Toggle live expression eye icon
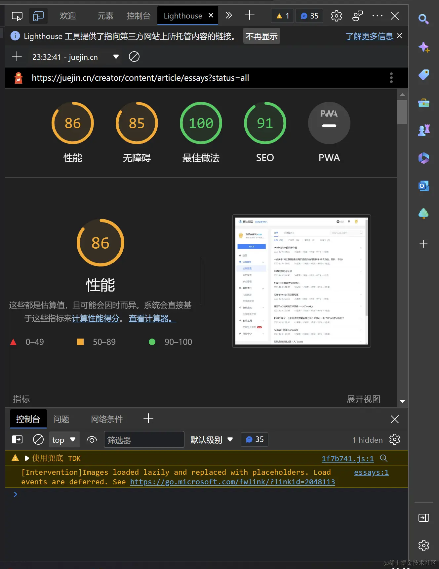 (92, 440)
